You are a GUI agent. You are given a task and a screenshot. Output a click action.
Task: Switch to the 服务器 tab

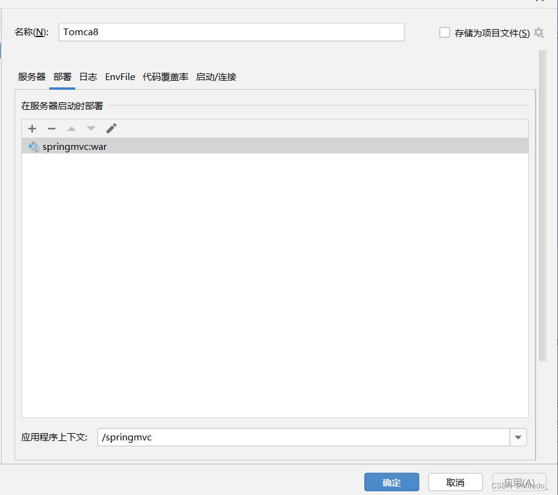pos(32,77)
